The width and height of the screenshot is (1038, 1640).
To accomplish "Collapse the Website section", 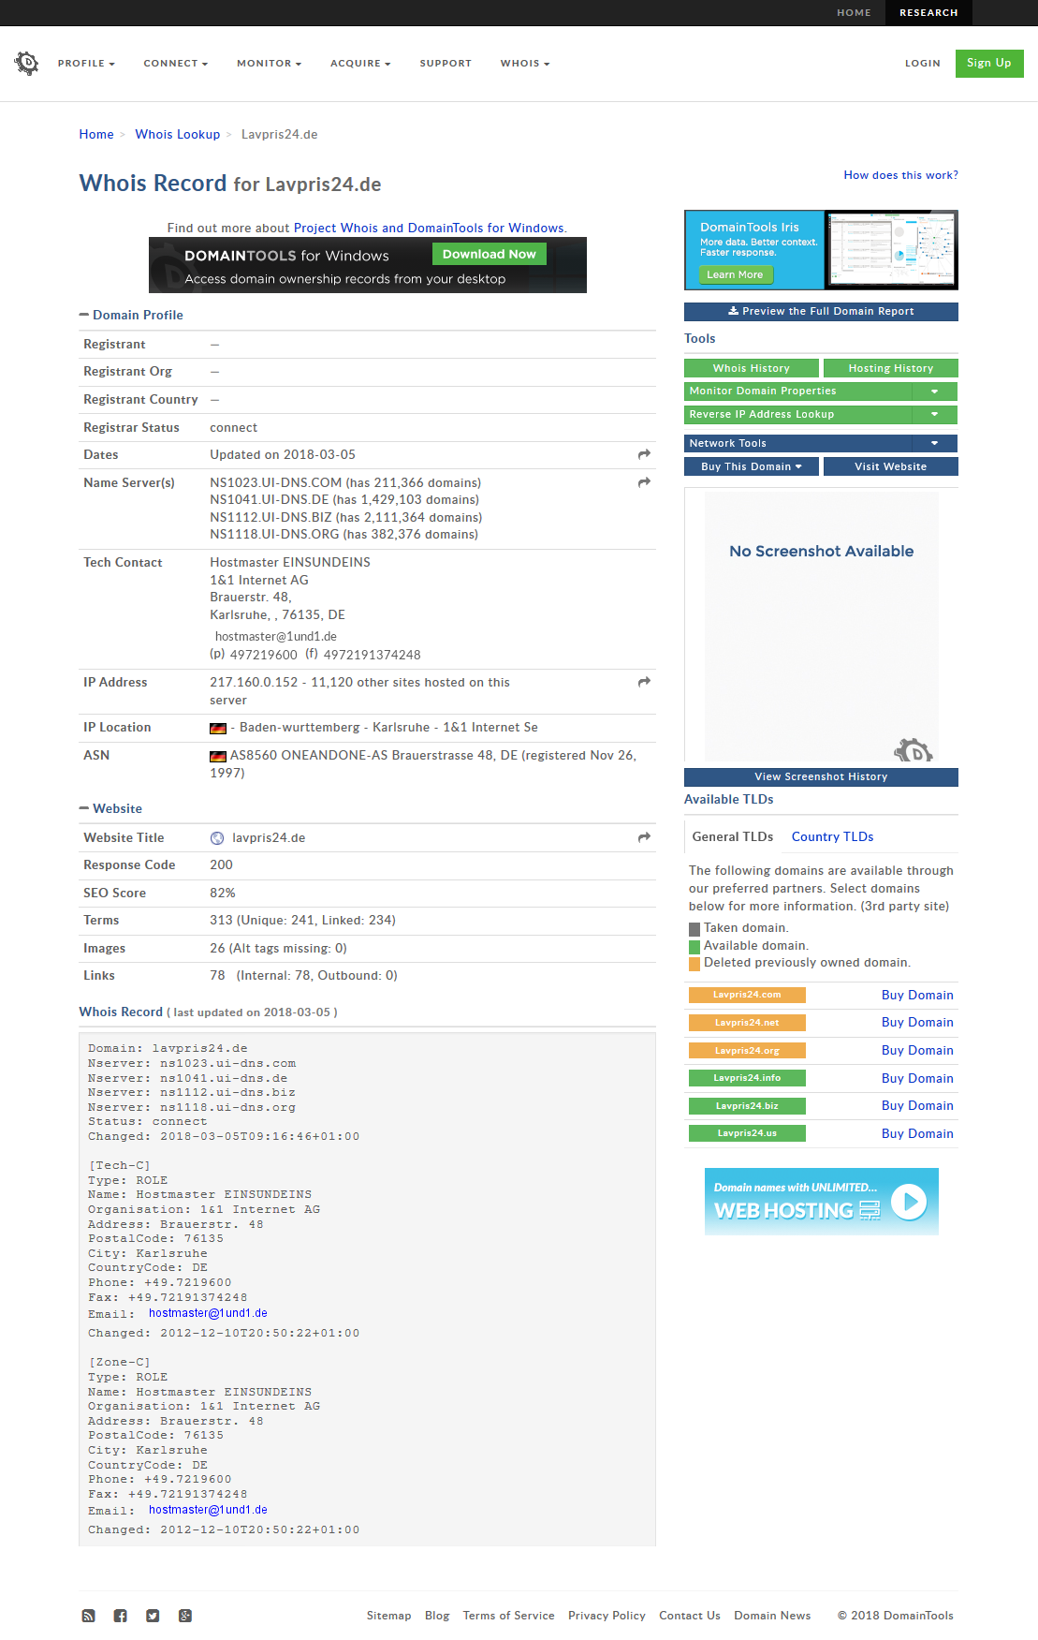I will click(x=110, y=809).
